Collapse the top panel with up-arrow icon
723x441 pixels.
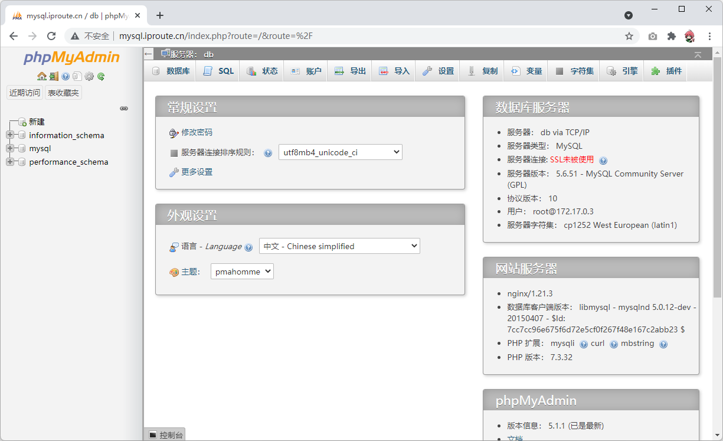coord(698,54)
